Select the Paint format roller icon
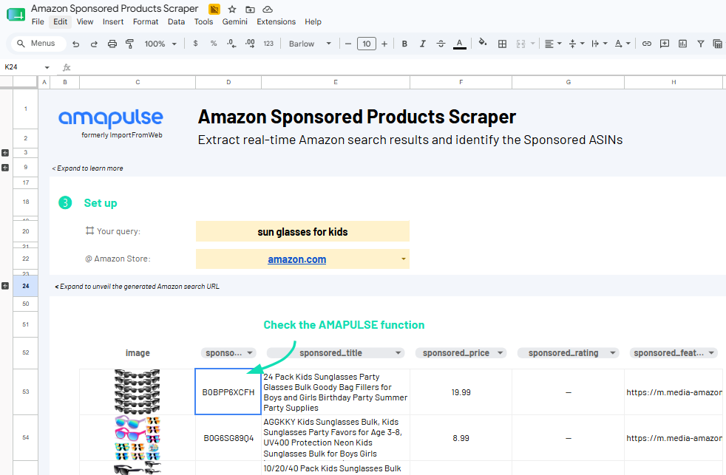The width and height of the screenshot is (726, 475). point(129,44)
